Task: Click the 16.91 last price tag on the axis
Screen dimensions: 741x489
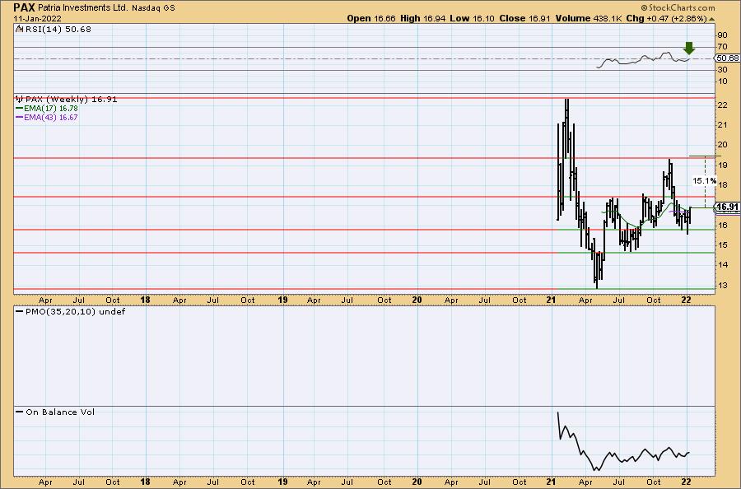Action: point(727,207)
